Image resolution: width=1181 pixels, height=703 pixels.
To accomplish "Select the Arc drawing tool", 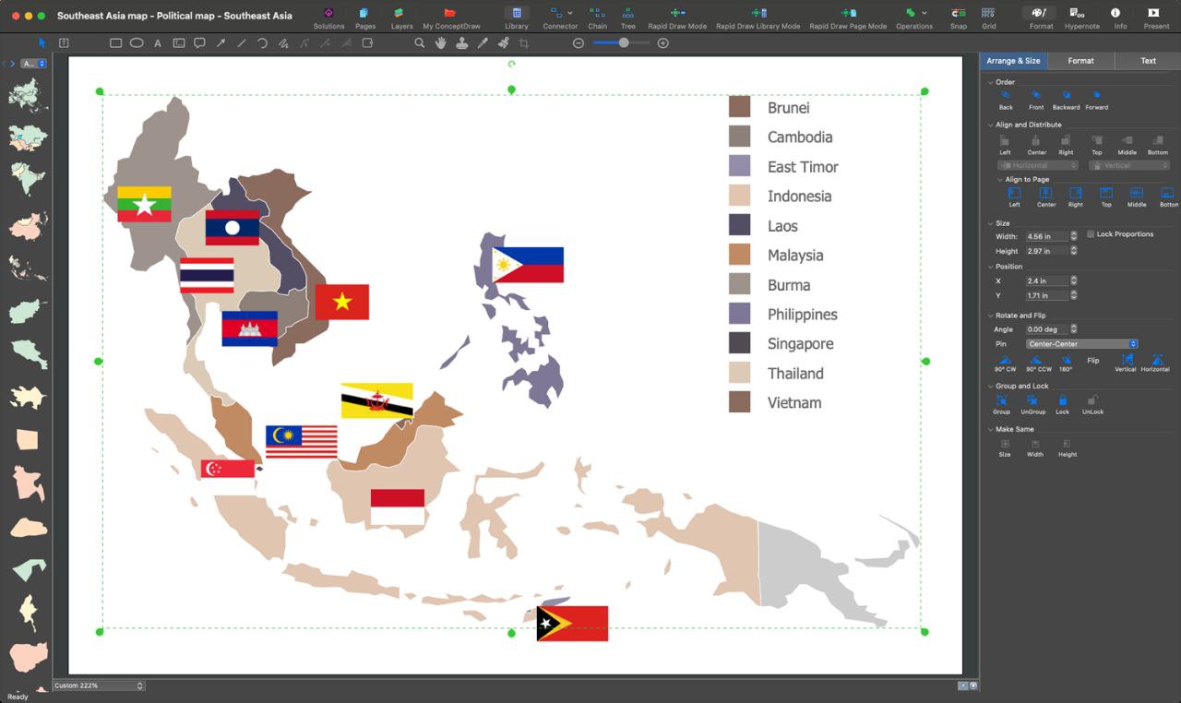I will click(x=262, y=43).
